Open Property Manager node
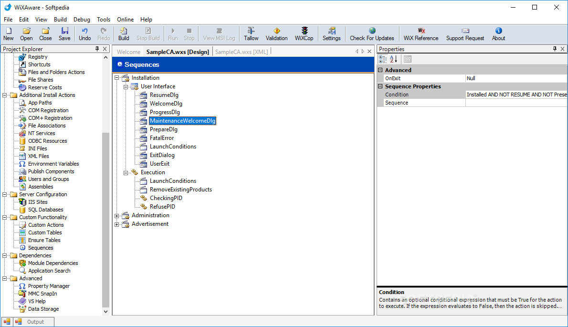The width and height of the screenshot is (568, 327). 49,286
